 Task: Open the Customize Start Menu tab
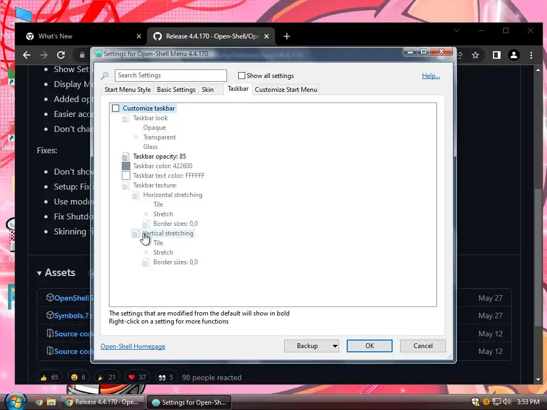click(286, 90)
